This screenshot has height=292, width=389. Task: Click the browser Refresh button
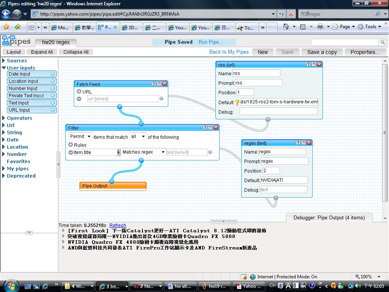tap(281, 14)
